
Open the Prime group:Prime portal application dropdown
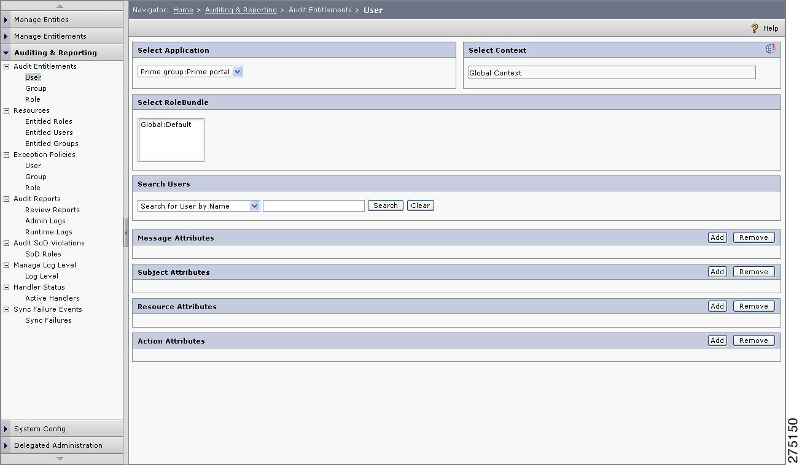pos(190,72)
